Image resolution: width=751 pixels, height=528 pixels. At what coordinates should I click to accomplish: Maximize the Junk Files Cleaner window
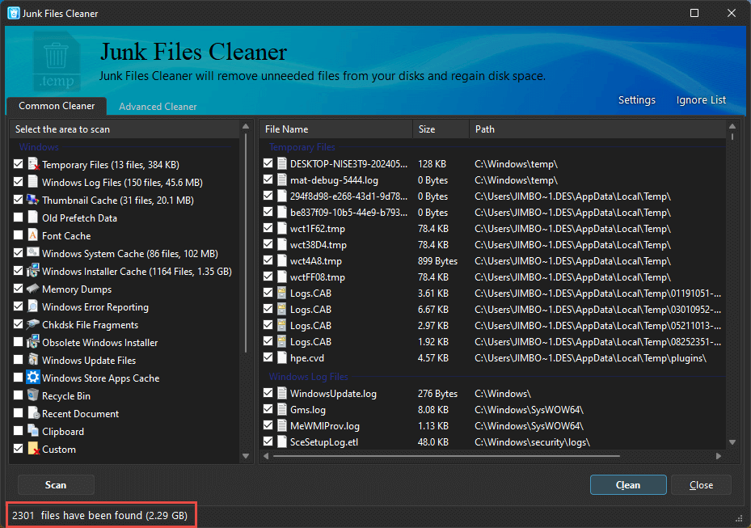(x=694, y=13)
